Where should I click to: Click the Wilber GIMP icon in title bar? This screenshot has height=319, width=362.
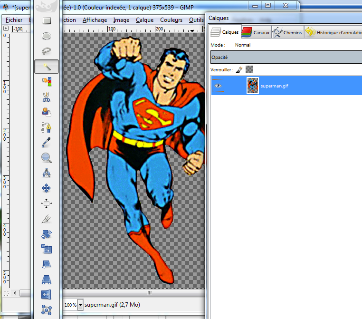pyautogui.click(x=6, y=8)
